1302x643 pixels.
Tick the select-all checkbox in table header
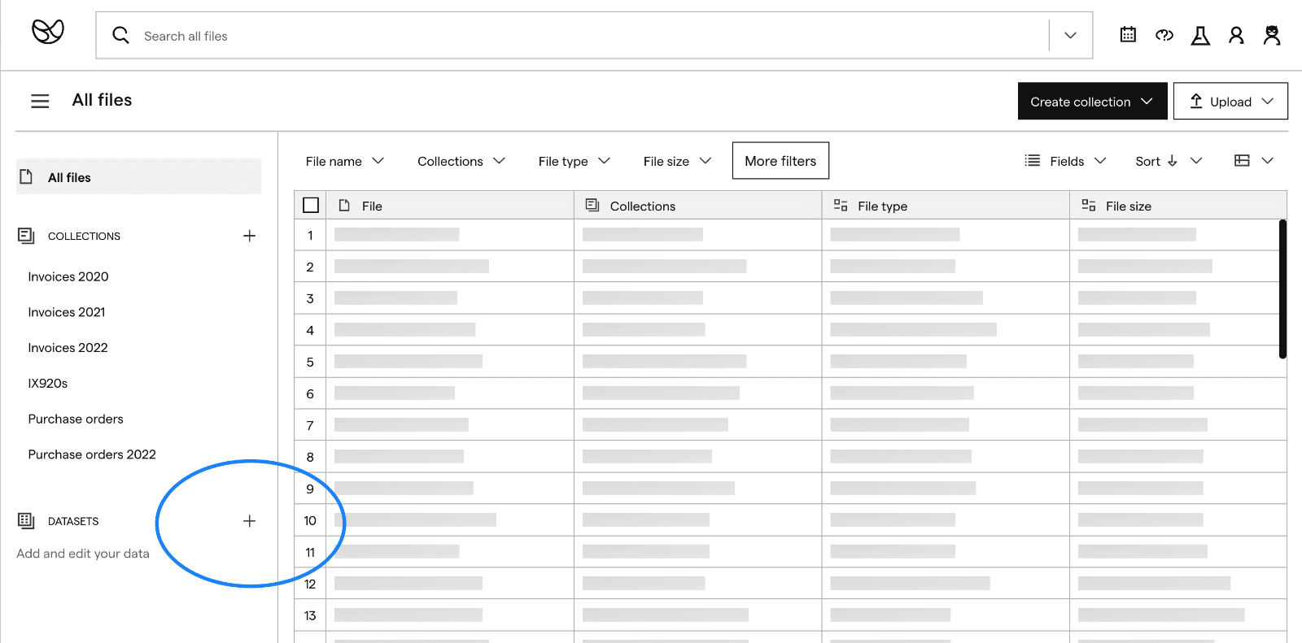point(311,206)
